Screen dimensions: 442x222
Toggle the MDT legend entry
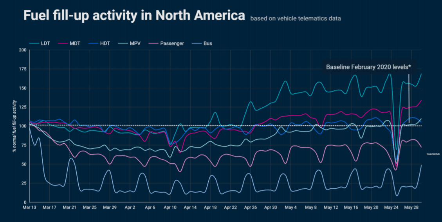pos(69,43)
